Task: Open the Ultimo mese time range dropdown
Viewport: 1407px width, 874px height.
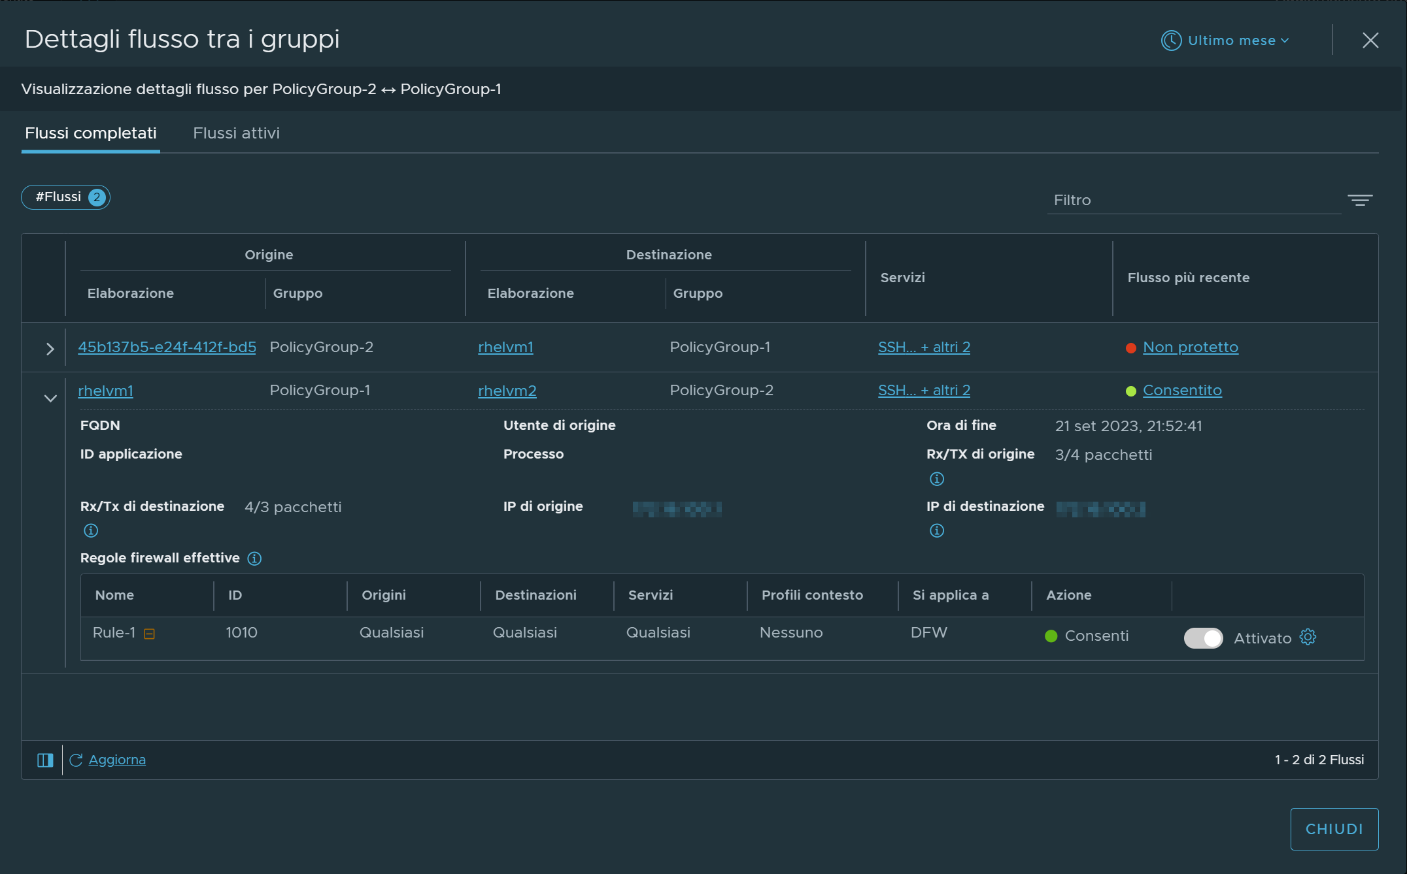Action: [1227, 40]
